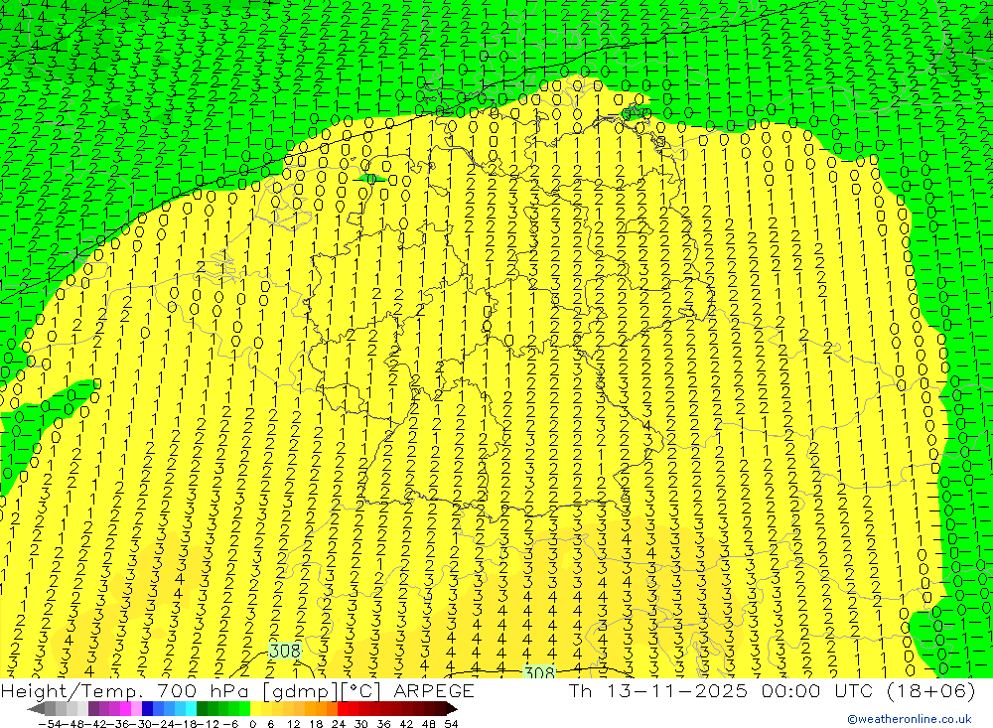Click the yellow swatch above the 0 label
This screenshot has height=728, width=993.
point(256,708)
